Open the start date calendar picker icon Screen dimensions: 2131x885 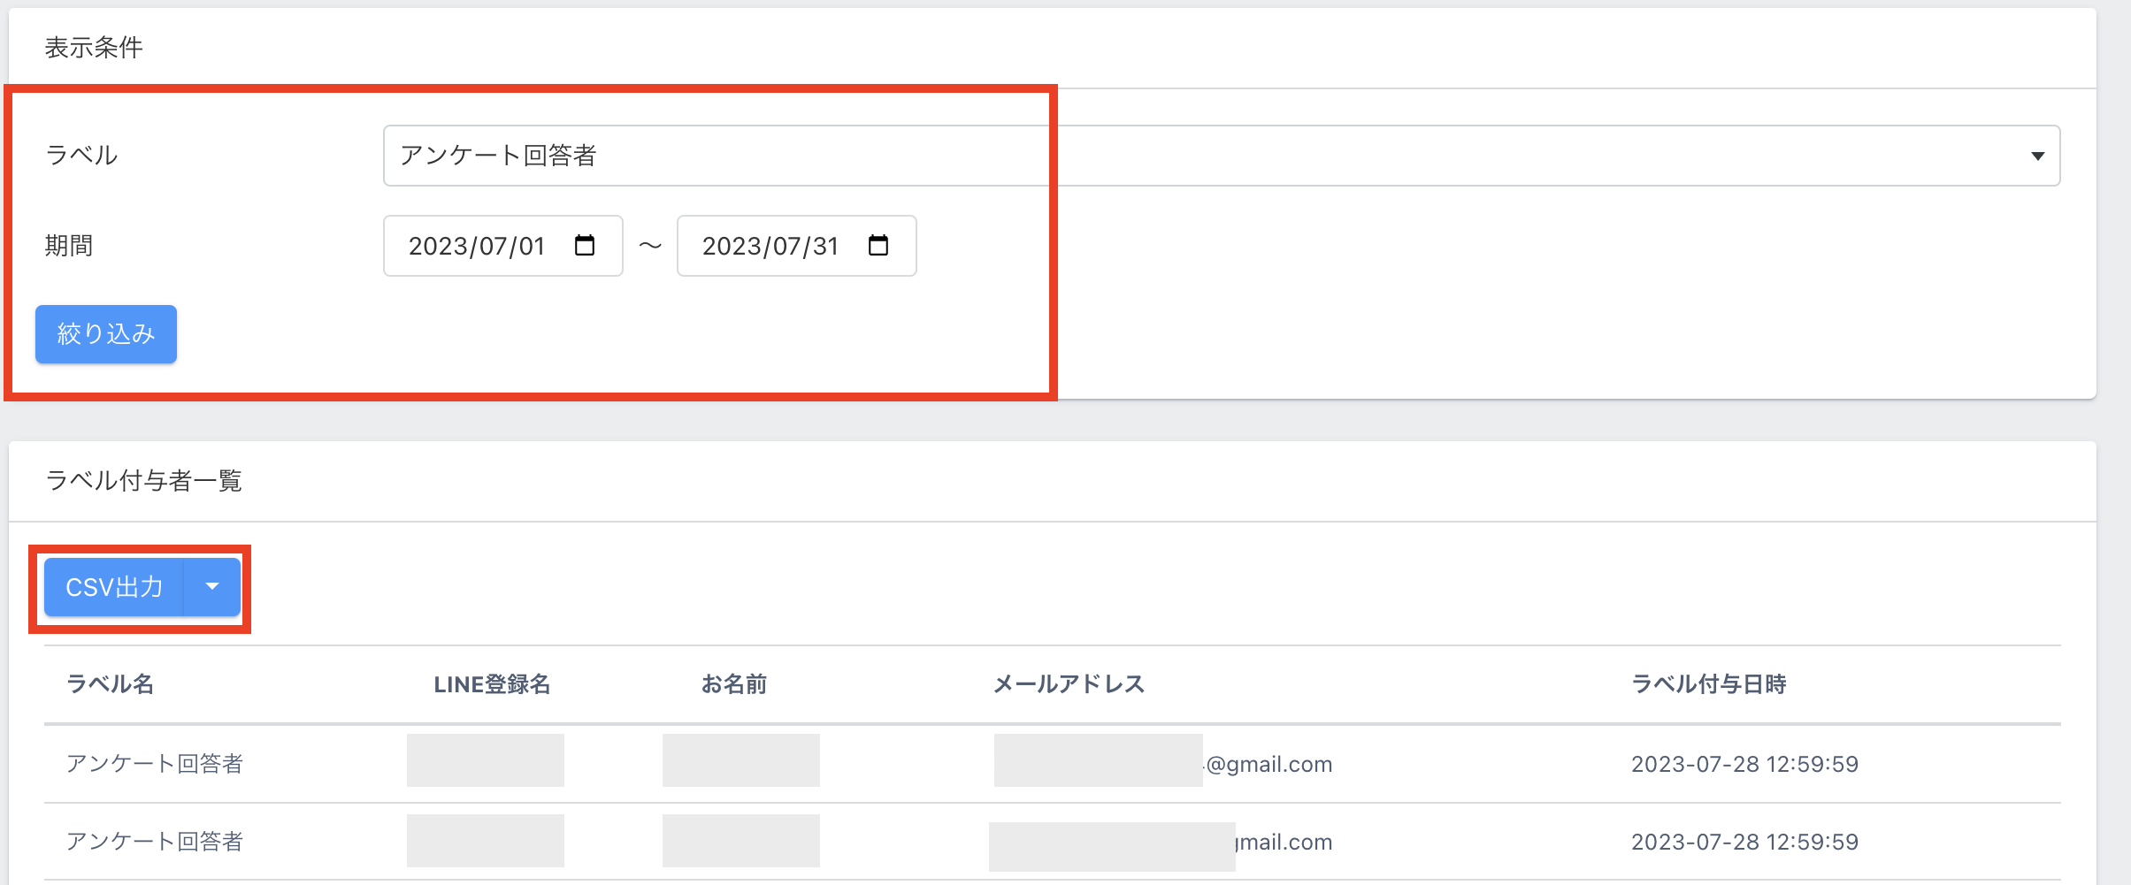[x=585, y=245]
